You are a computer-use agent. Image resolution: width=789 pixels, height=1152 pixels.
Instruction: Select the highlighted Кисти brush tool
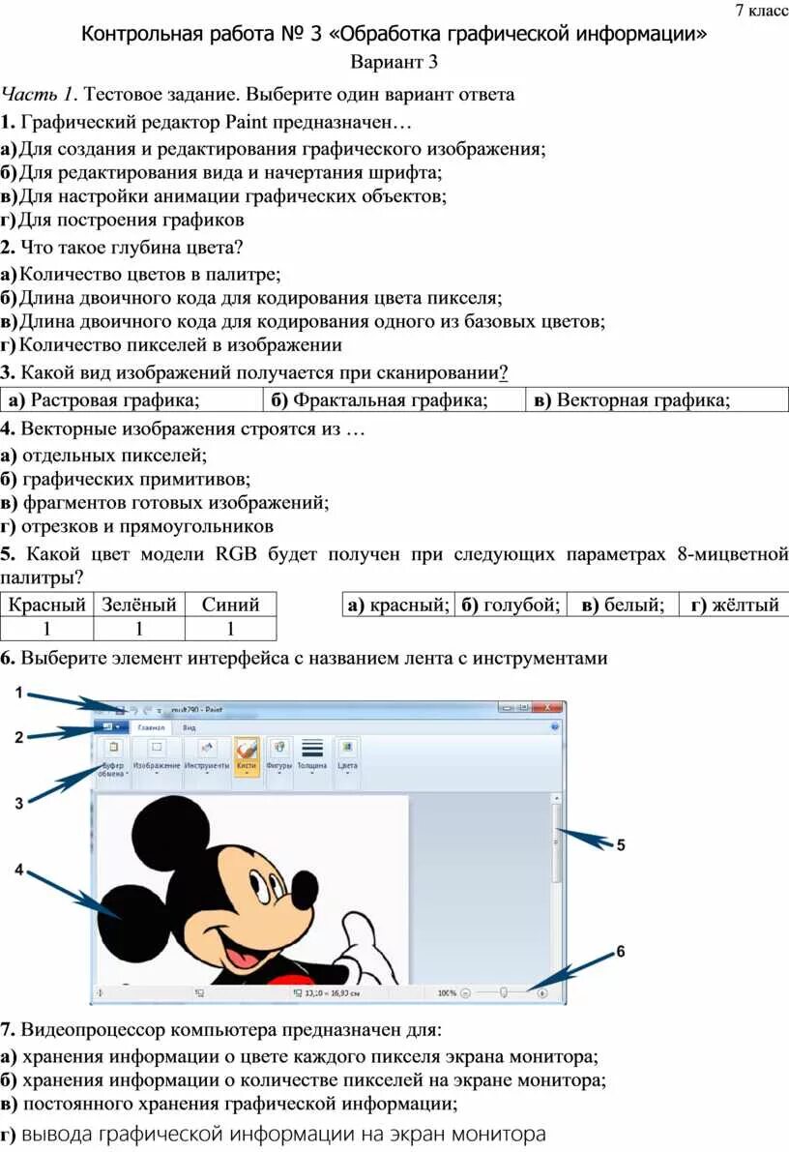[247, 758]
